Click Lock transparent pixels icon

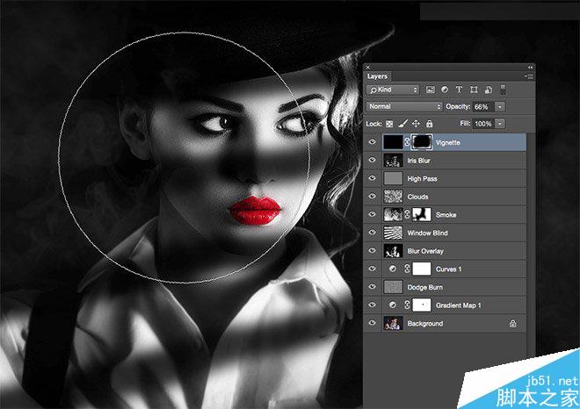coord(389,124)
